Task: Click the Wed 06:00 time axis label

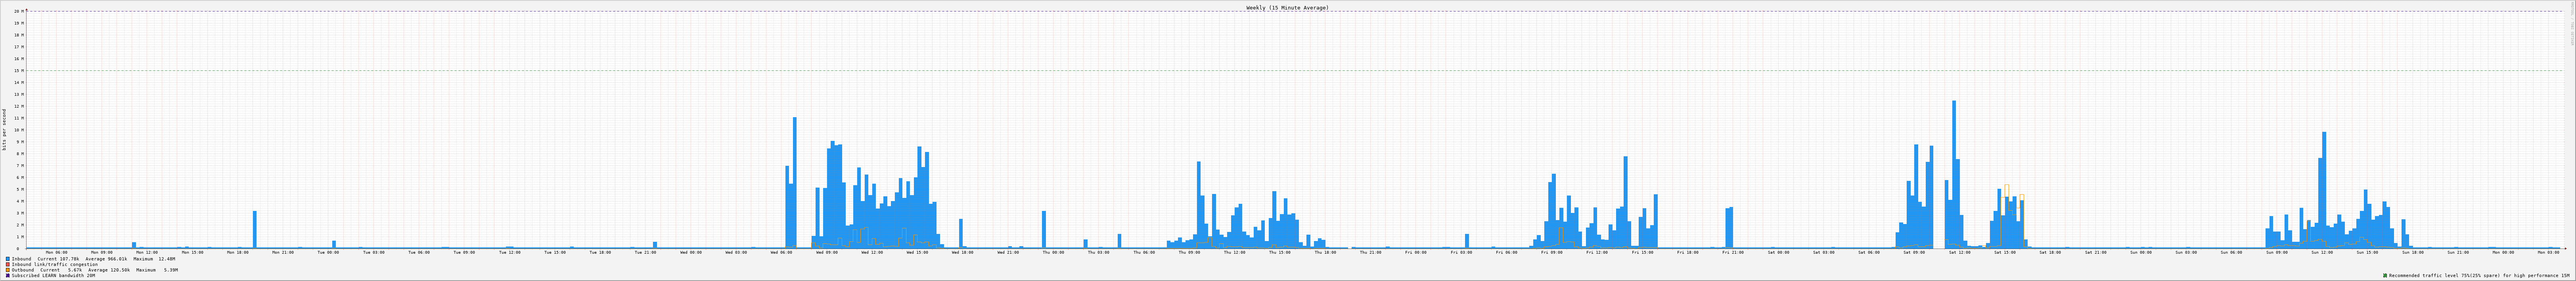Action: 782,252
